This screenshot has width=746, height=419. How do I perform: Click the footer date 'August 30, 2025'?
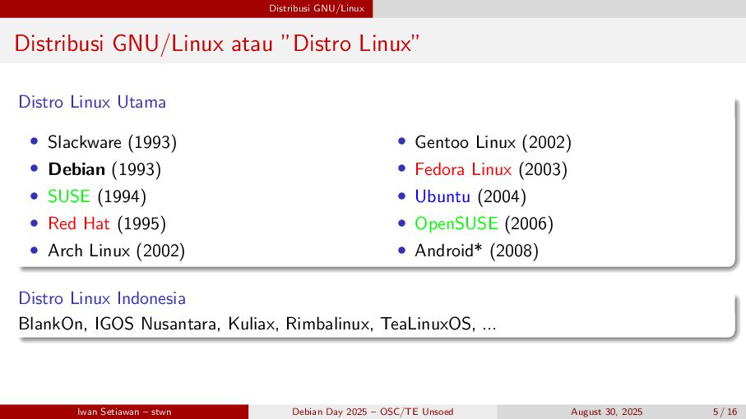click(607, 412)
